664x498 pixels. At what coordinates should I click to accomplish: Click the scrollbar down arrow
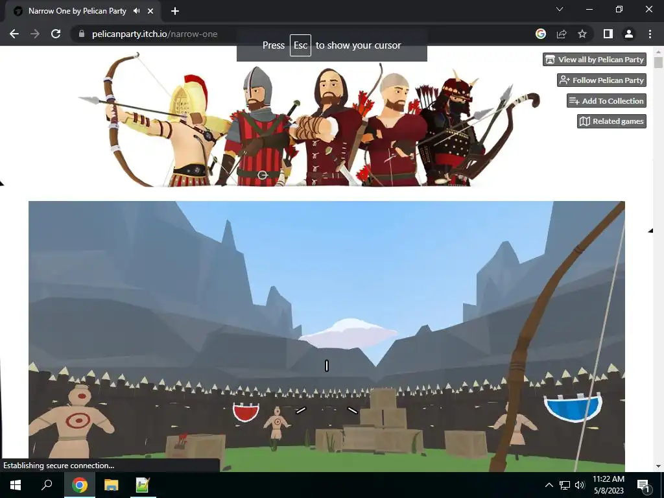coord(658,466)
